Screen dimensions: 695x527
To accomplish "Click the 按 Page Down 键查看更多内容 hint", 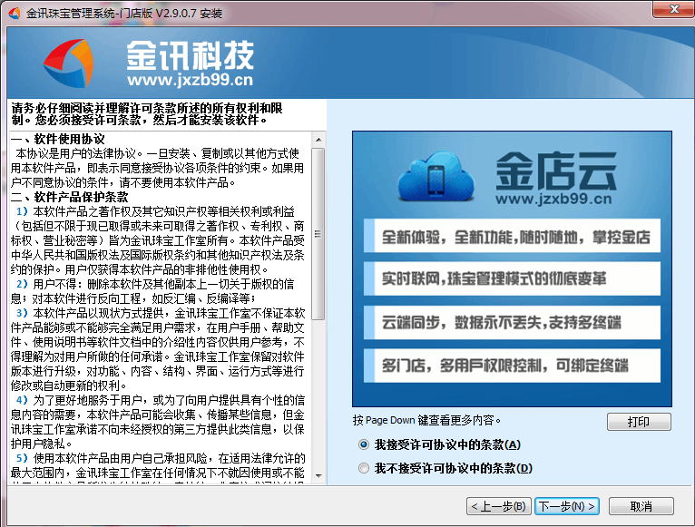I will [426, 420].
